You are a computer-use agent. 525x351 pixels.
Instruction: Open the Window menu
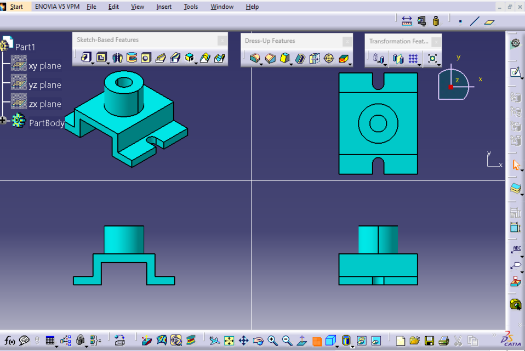click(221, 7)
